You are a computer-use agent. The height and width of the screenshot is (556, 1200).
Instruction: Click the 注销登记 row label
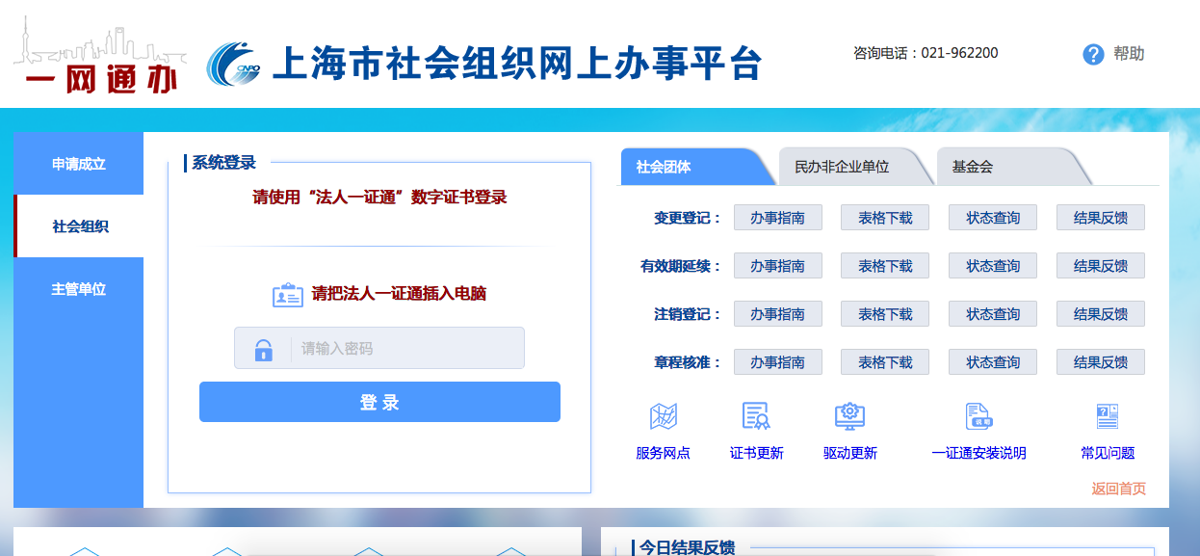pyautogui.click(x=687, y=314)
